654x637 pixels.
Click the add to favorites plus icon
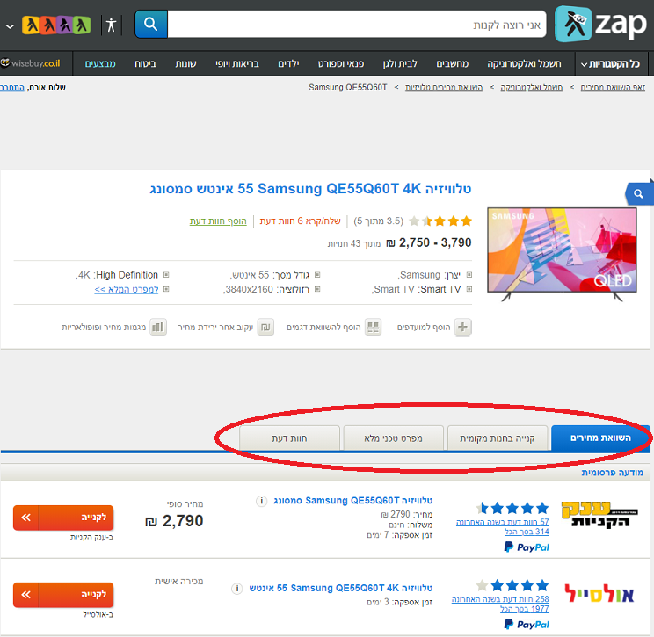coord(461,328)
